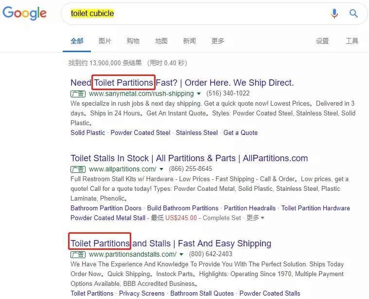Click phone number (866) 255-8645
The width and height of the screenshot is (369, 299).
191,169
